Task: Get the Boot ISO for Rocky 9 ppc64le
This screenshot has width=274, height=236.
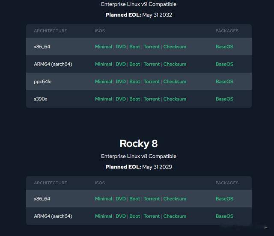Action: click(x=134, y=82)
